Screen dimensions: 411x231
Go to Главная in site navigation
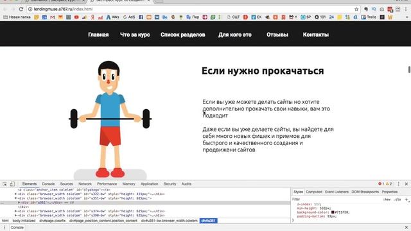coord(98,35)
